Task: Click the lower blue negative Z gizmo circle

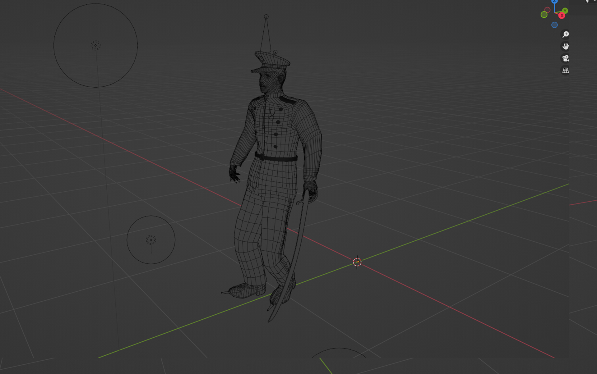Action: (x=554, y=25)
